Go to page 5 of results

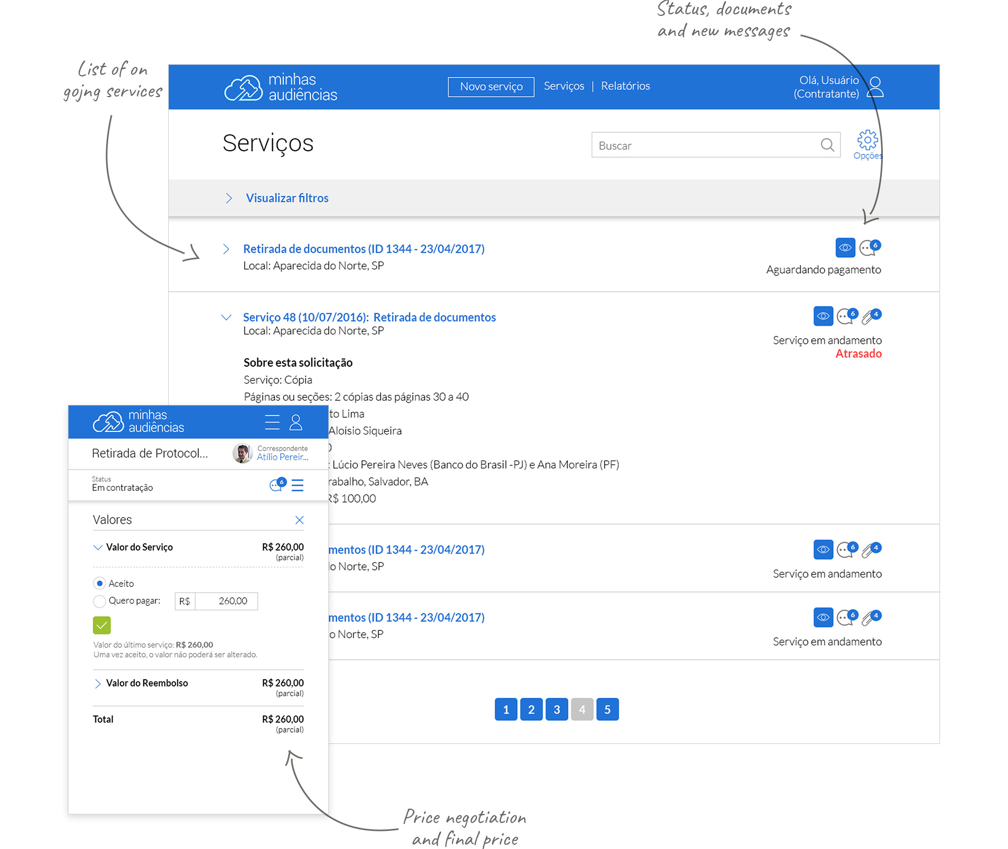pos(607,709)
